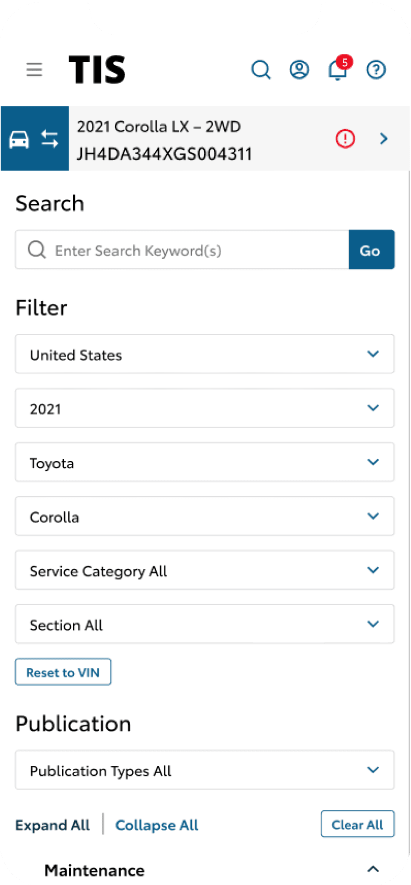411x885 pixels.
Task: Open vehicle details chevron arrow
Action: coord(383,138)
